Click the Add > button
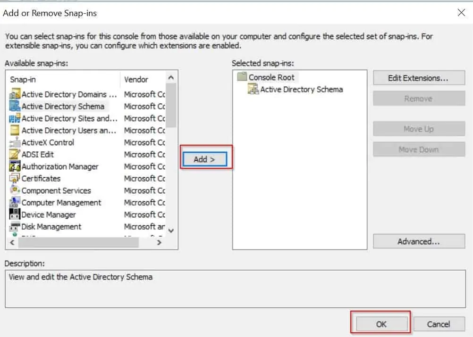Screen dimensions: 473x337 (x=204, y=159)
